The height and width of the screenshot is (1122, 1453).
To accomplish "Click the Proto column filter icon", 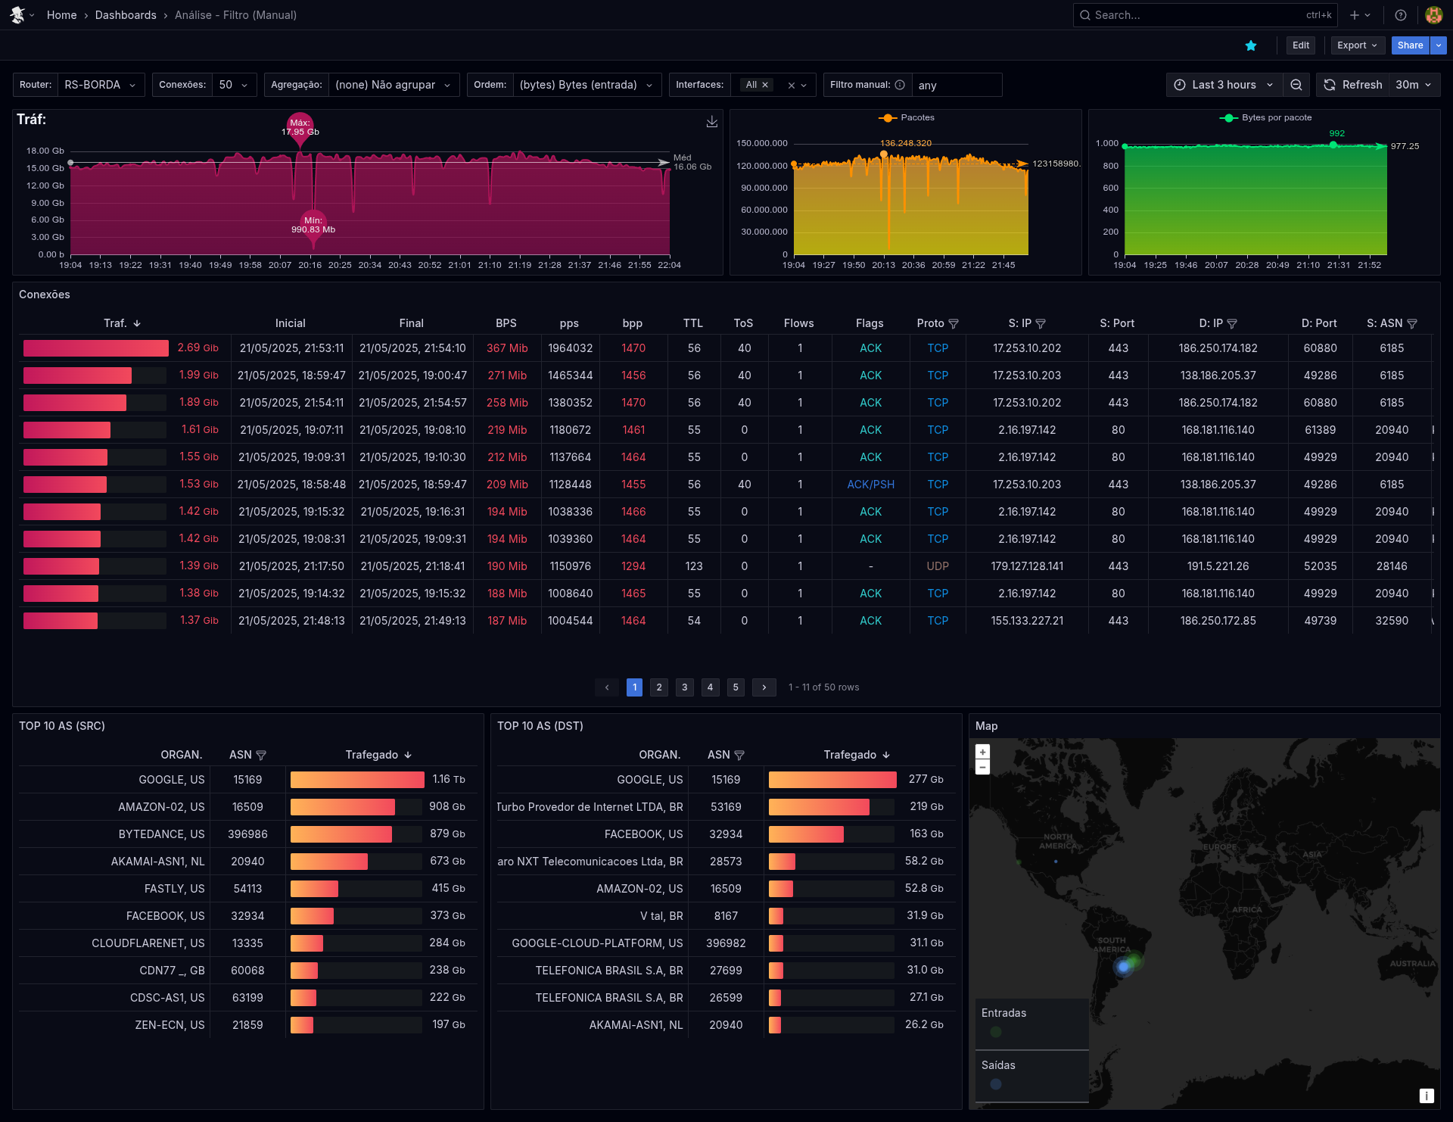I will [x=954, y=324].
